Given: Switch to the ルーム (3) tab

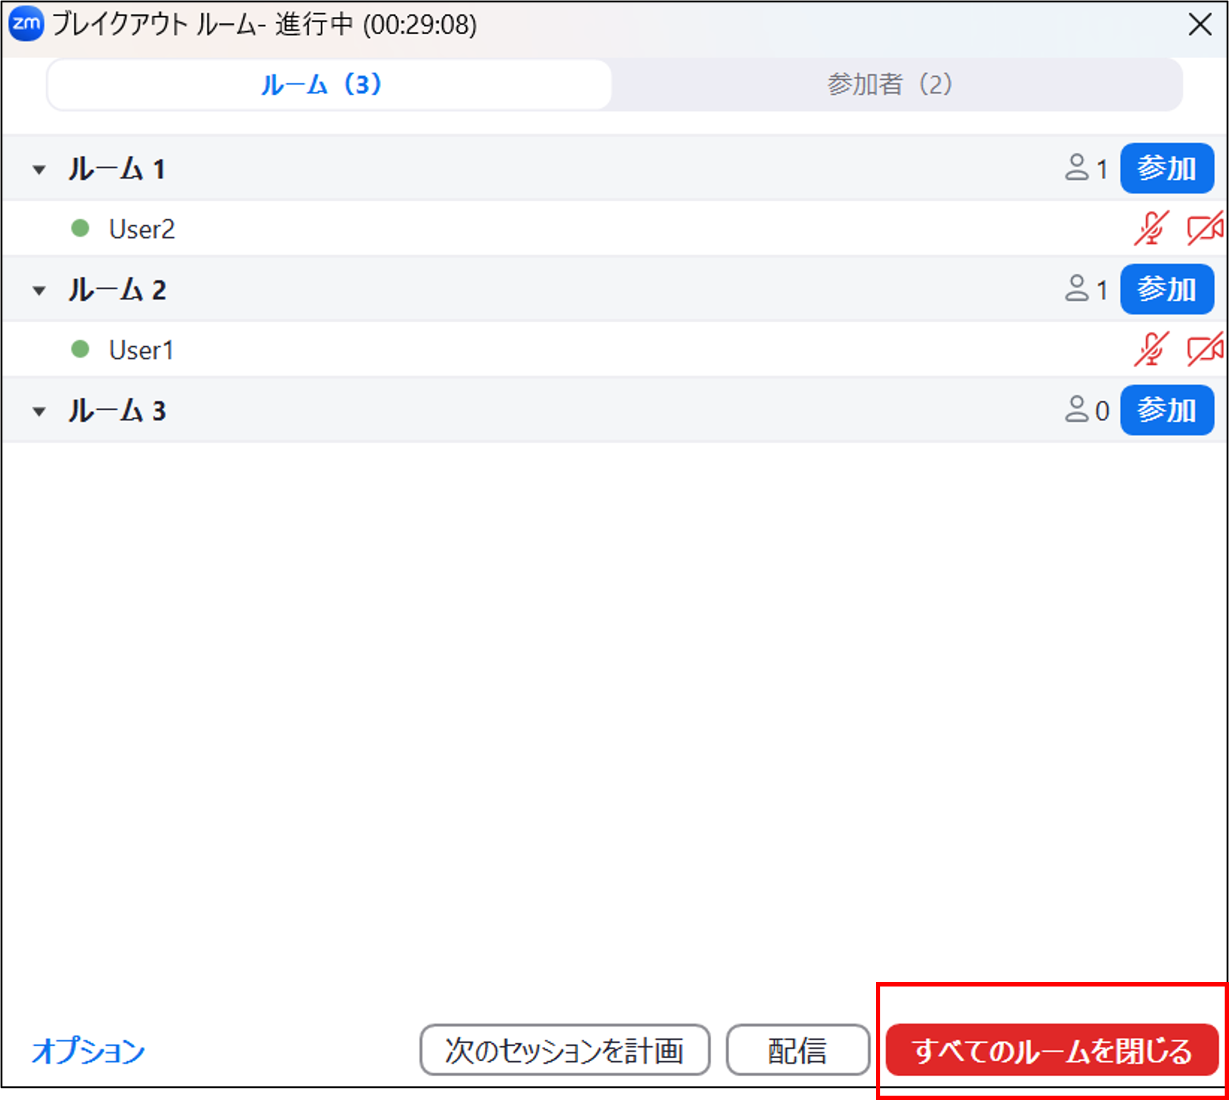Looking at the screenshot, I should (x=329, y=84).
